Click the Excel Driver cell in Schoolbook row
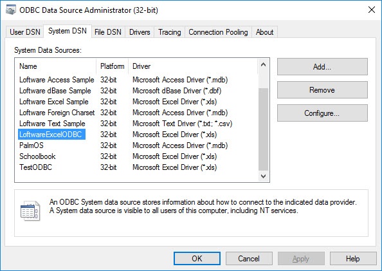 point(175,156)
